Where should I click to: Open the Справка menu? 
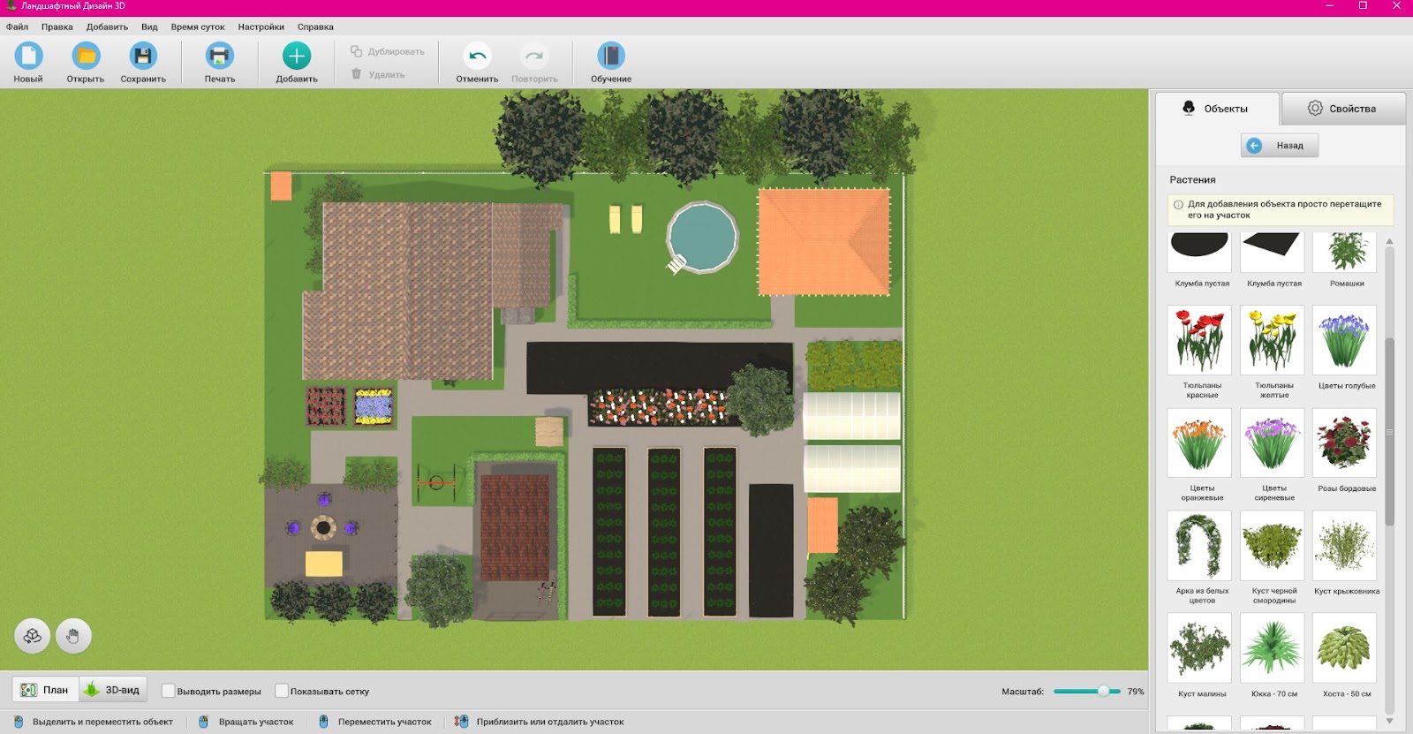[x=315, y=26]
